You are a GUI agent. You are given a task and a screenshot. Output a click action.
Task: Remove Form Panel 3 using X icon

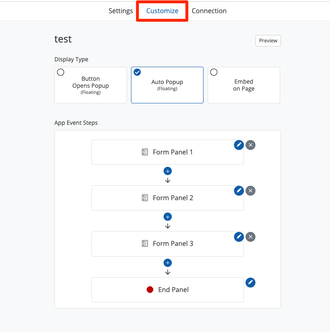click(x=250, y=236)
